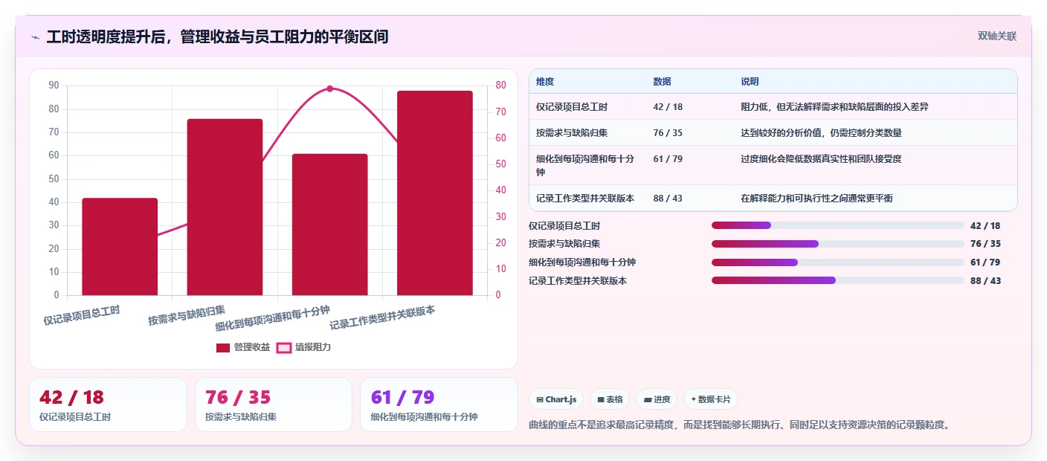Select table row 记录工作类型并关联版本

pyautogui.click(x=773, y=199)
